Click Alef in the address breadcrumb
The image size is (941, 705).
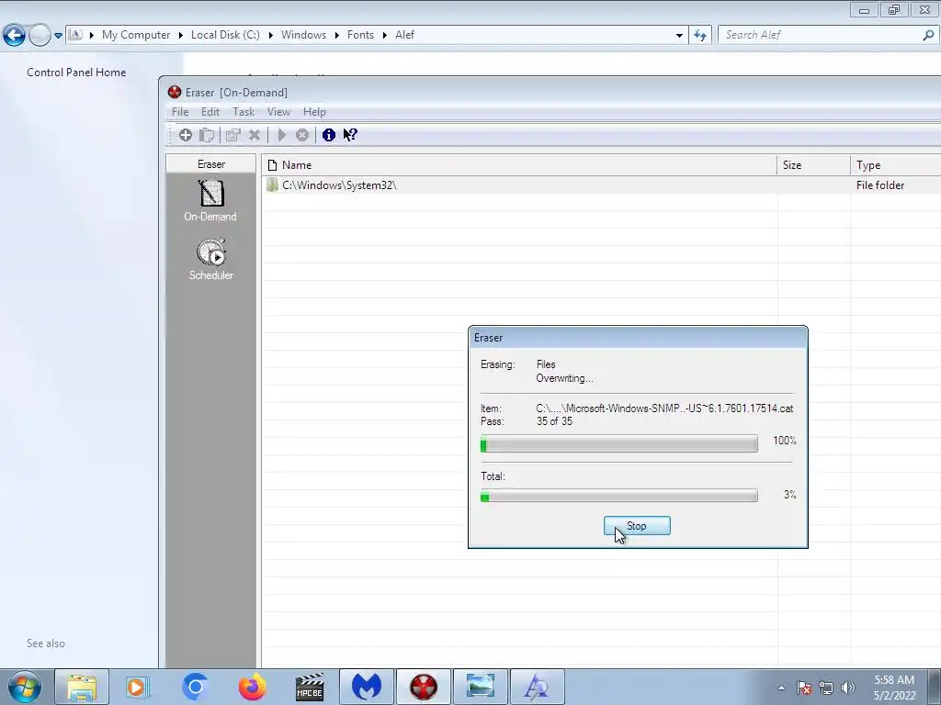(x=404, y=36)
